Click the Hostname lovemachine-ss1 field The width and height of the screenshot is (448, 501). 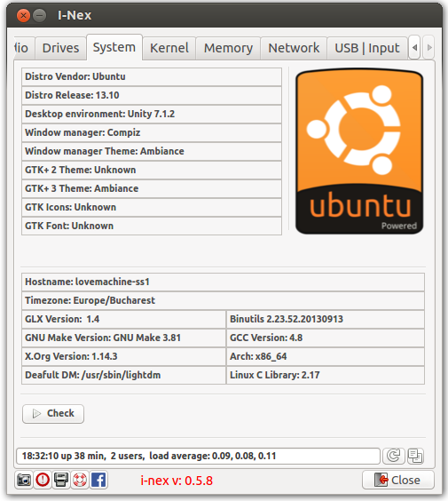223,282
